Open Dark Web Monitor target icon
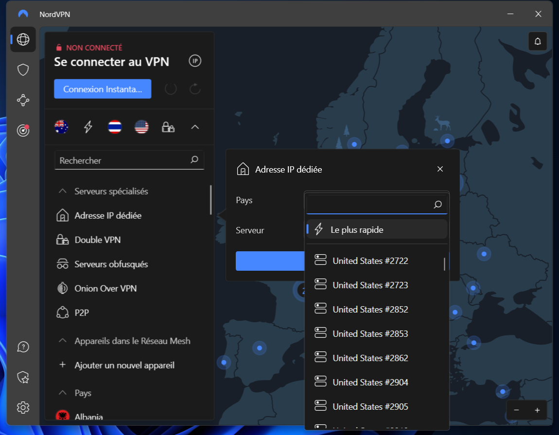This screenshot has height=435, width=559. point(23,130)
